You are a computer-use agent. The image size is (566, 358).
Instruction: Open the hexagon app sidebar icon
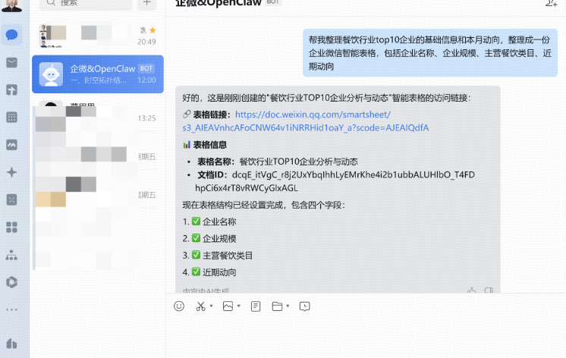tap(11, 282)
